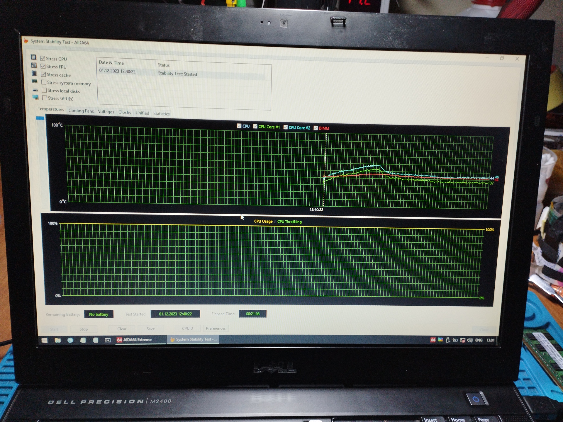The width and height of the screenshot is (563, 422).
Task: Open the volume speaker tray icon
Action: 470,340
